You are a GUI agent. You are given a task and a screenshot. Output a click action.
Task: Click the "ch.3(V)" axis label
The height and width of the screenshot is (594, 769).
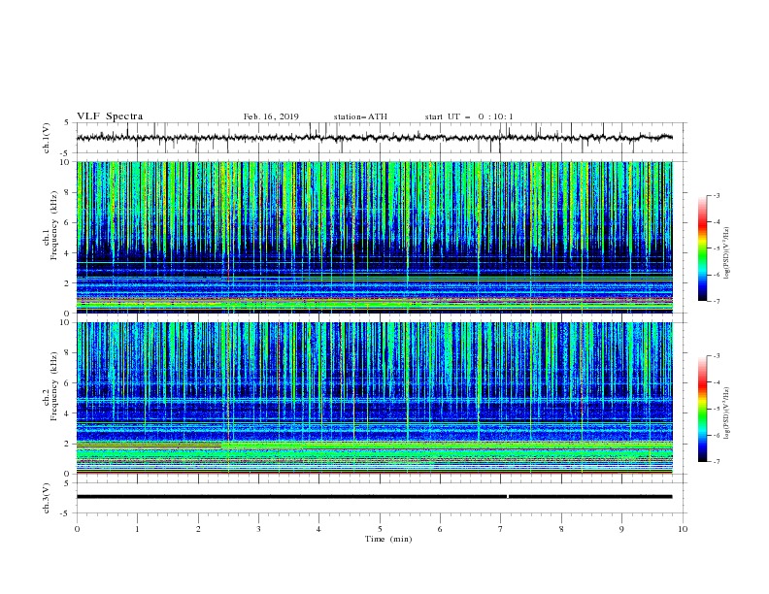pyautogui.click(x=47, y=498)
